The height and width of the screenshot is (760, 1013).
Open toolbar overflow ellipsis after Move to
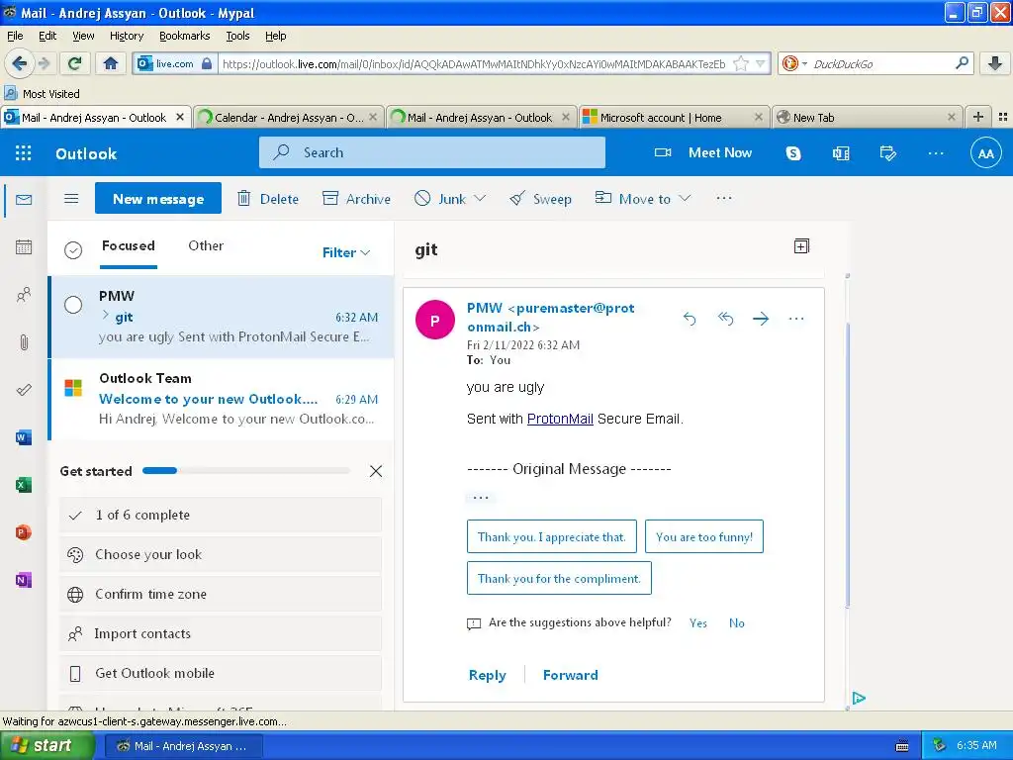pos(724,198)
